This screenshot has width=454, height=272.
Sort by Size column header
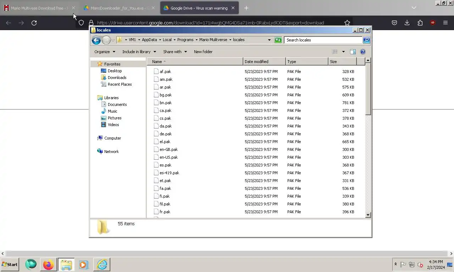342,62
